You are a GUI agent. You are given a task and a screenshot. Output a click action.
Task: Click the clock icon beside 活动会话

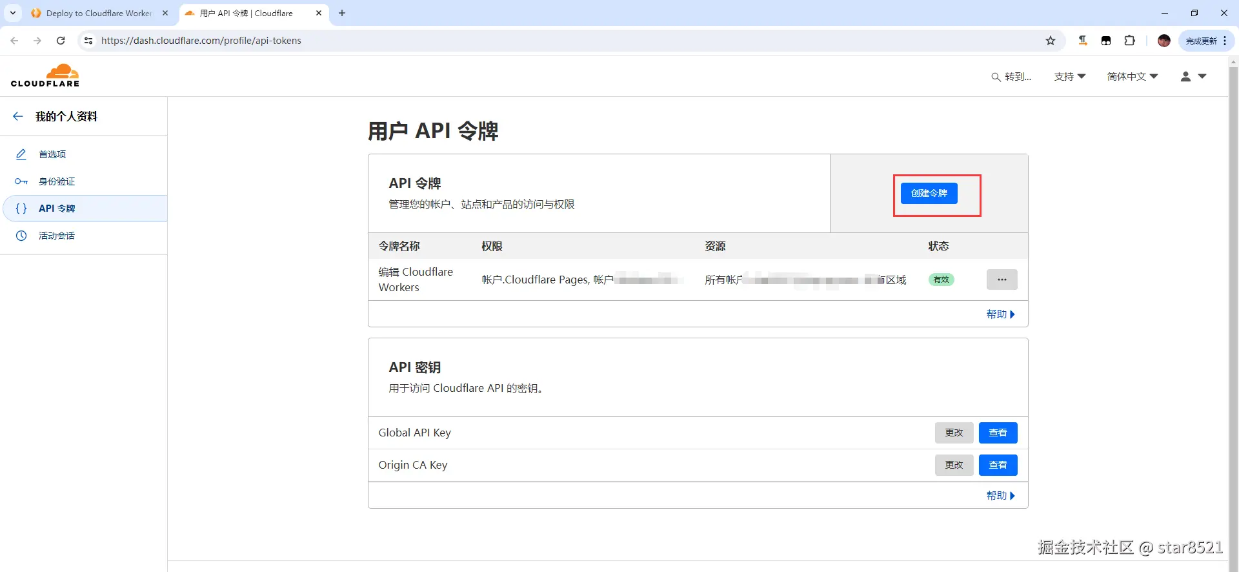coord(21,236)
